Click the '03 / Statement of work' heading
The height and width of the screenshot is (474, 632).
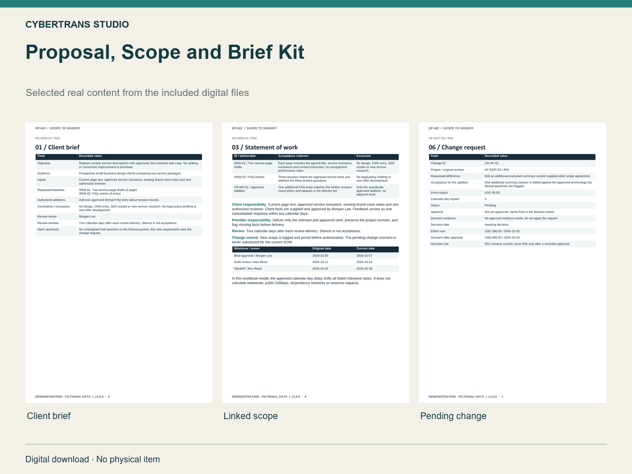click(265, 147)
